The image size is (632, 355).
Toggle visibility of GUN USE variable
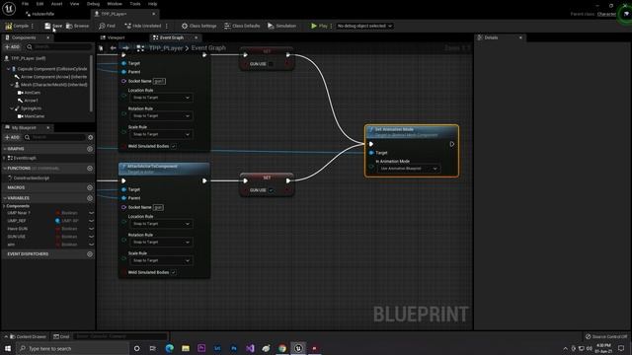92,237
